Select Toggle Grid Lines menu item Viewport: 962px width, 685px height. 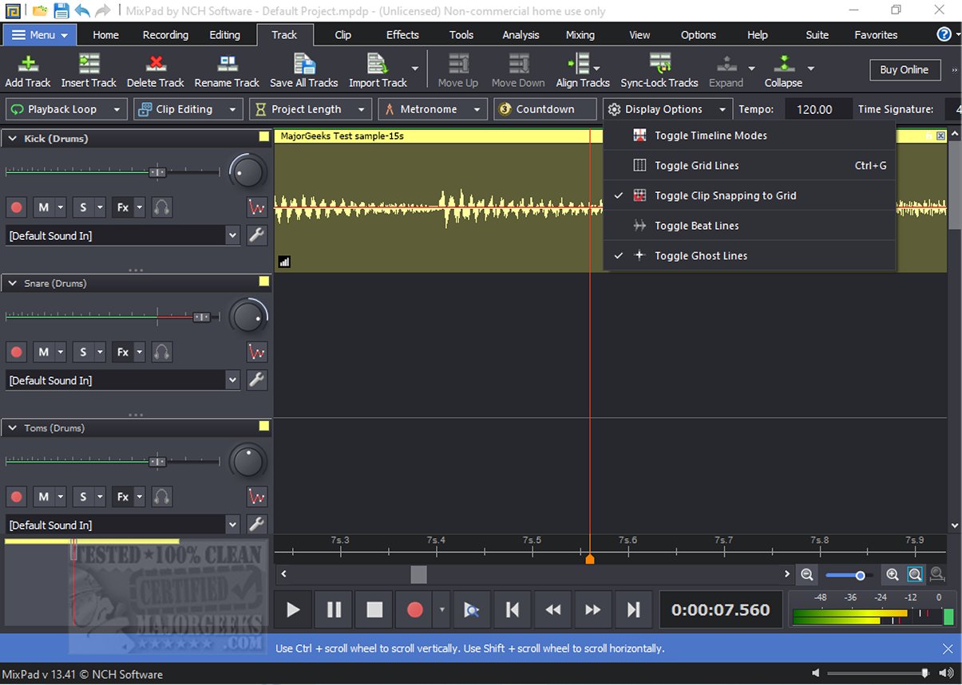pyautogui.click(x=696, y=166)
